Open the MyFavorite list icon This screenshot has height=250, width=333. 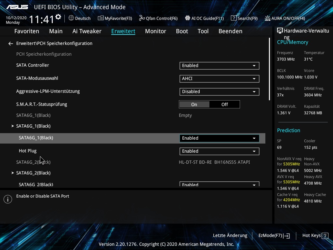[101, 18]
